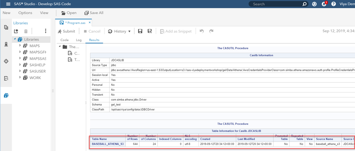Screen dimensions: 355x151
Task: Click the save program disk icon
Action: pyautogui.click(x=140, y=32)
